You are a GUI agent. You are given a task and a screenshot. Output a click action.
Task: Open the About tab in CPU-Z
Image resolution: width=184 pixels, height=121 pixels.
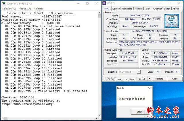pos(176,9)
